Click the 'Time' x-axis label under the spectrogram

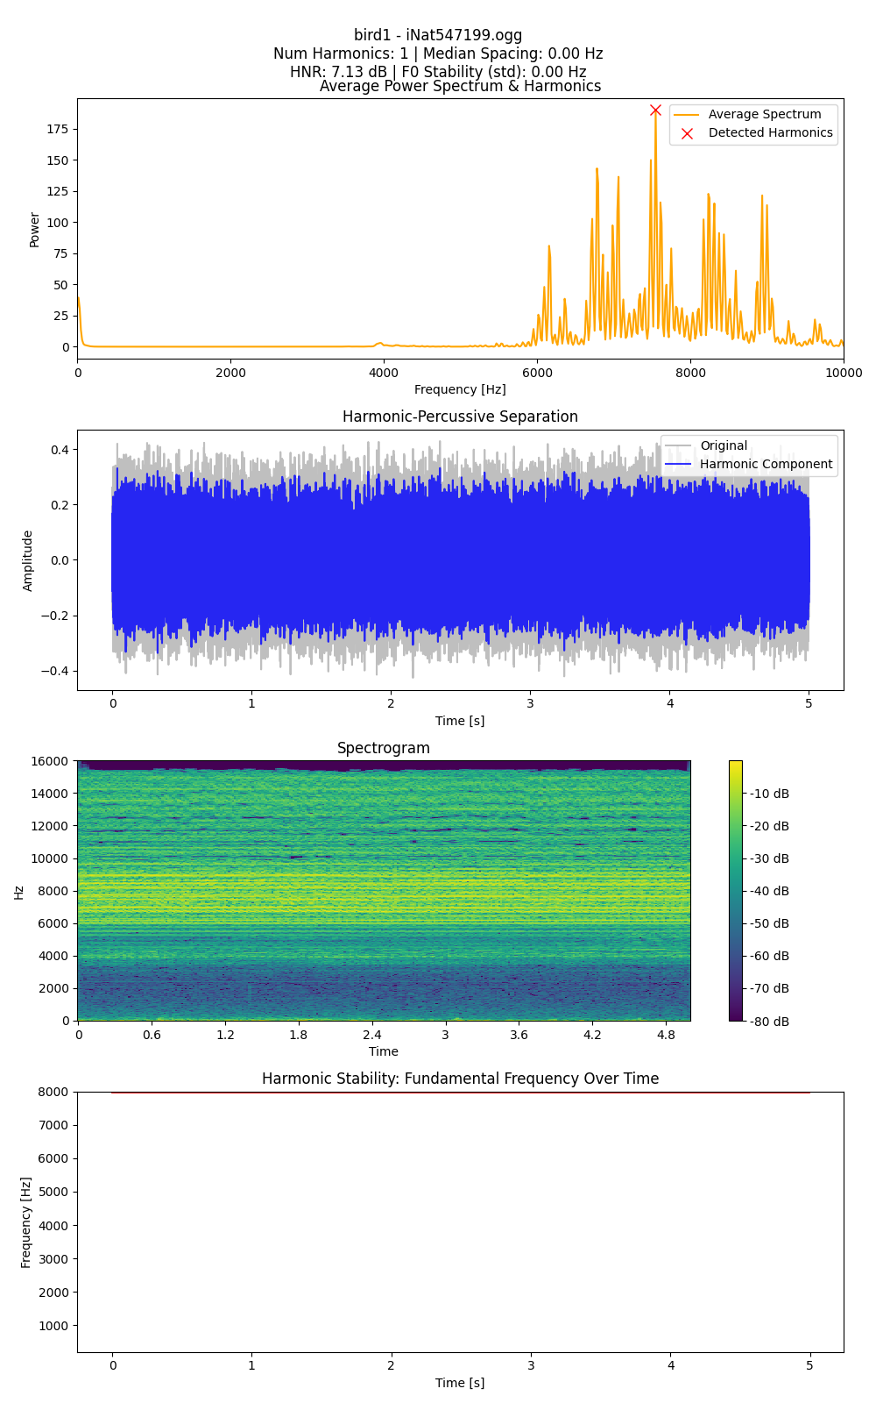384,1051
